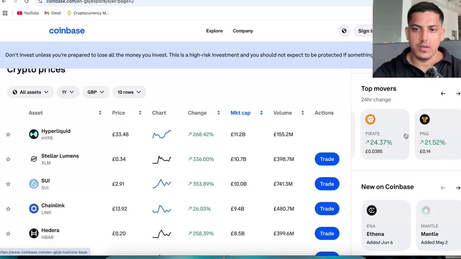Image resolution: width=461 pixels, height=259 pixels.
Task: Open the Hyperliquid asset link
Action: click(x=56, y=131)
